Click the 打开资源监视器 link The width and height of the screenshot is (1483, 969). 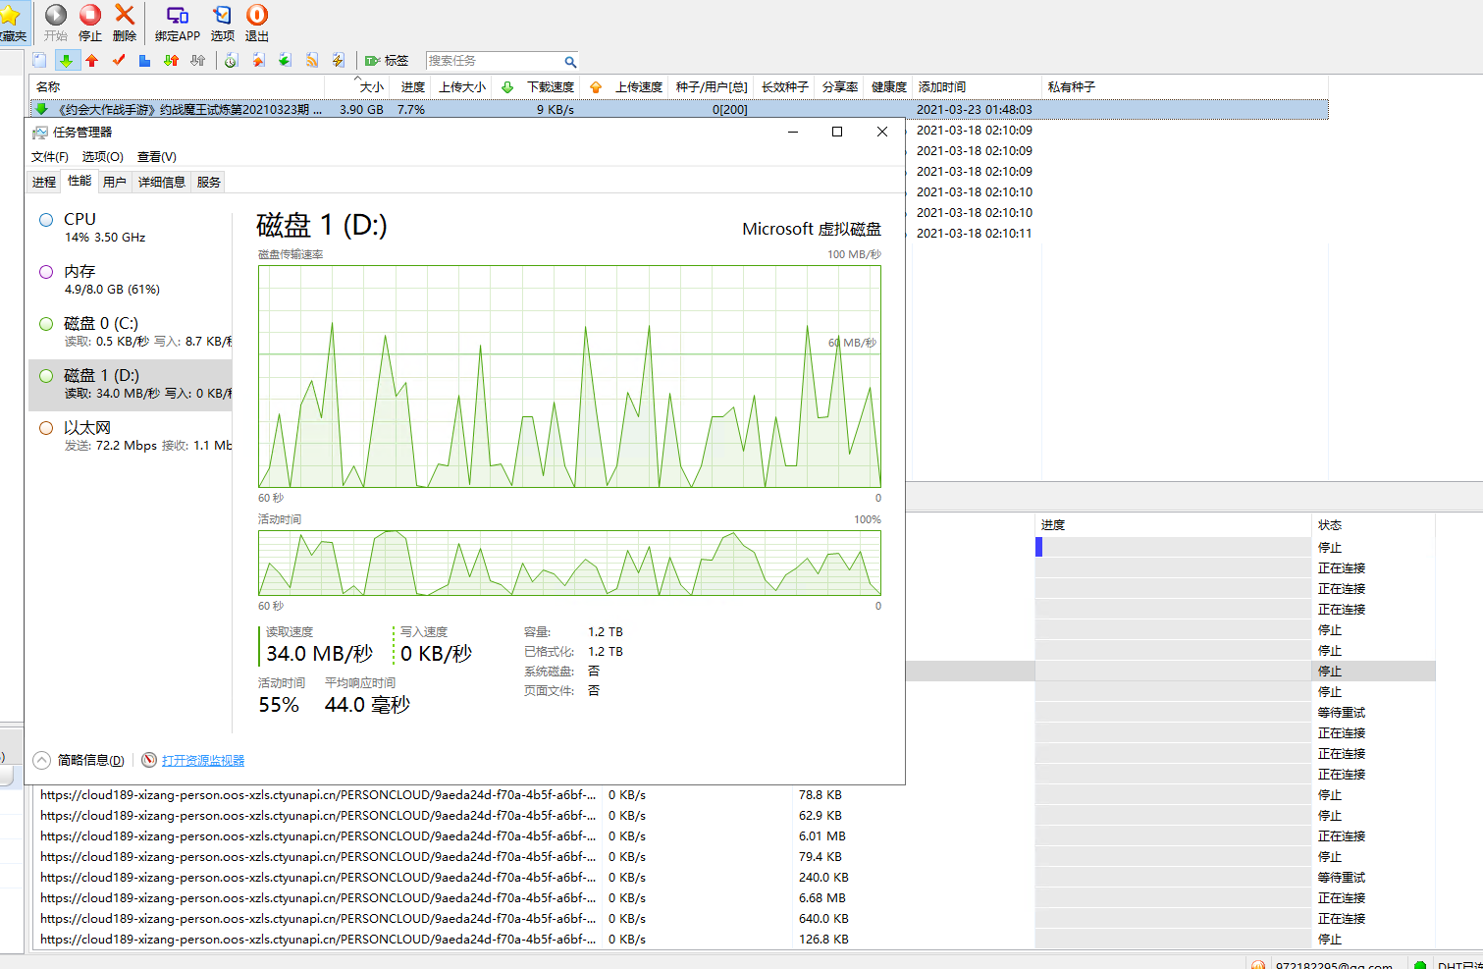203,761
